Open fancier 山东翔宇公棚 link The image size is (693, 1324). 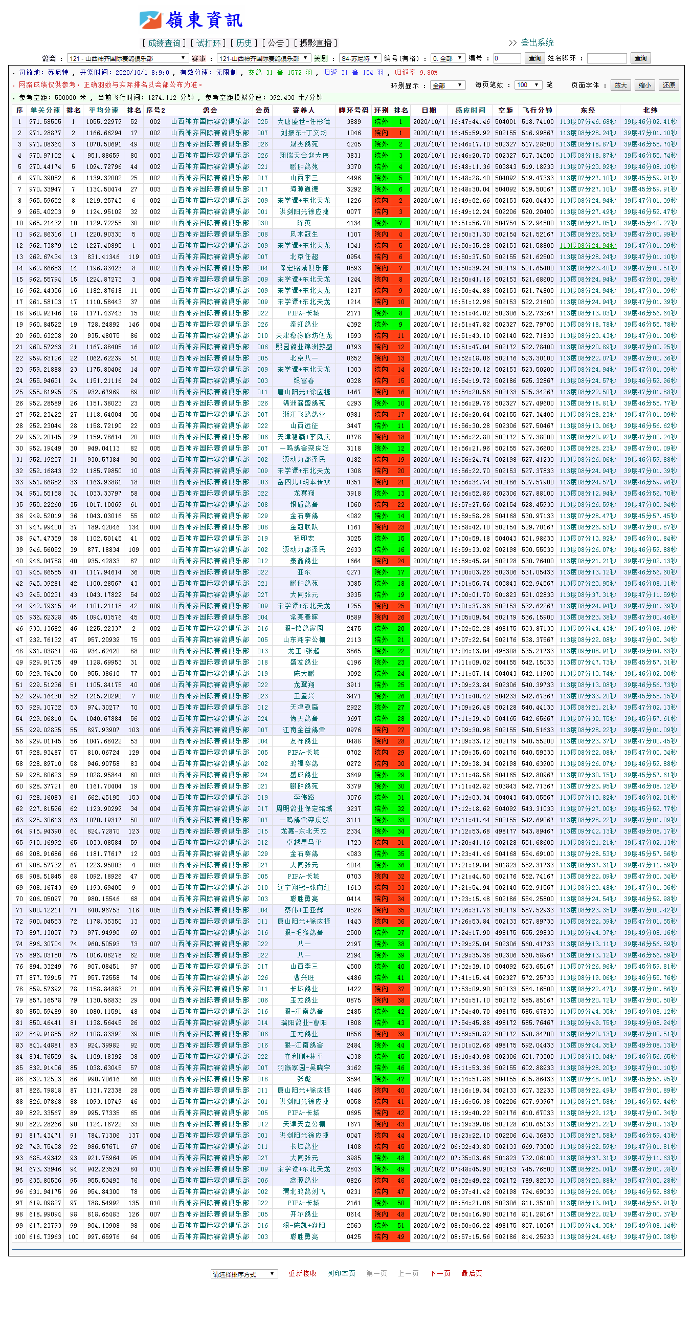(304, 640)
